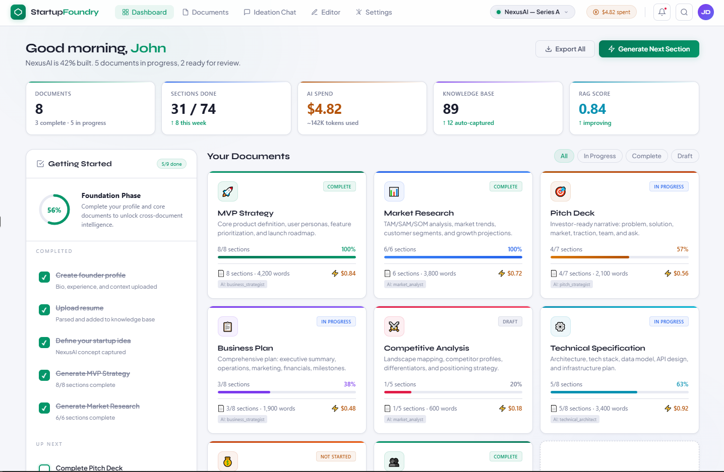Image resolution: width=724 pixels, height=472 pixels.
Task: Click the DRAFT status badge
Action: [510, 321]
